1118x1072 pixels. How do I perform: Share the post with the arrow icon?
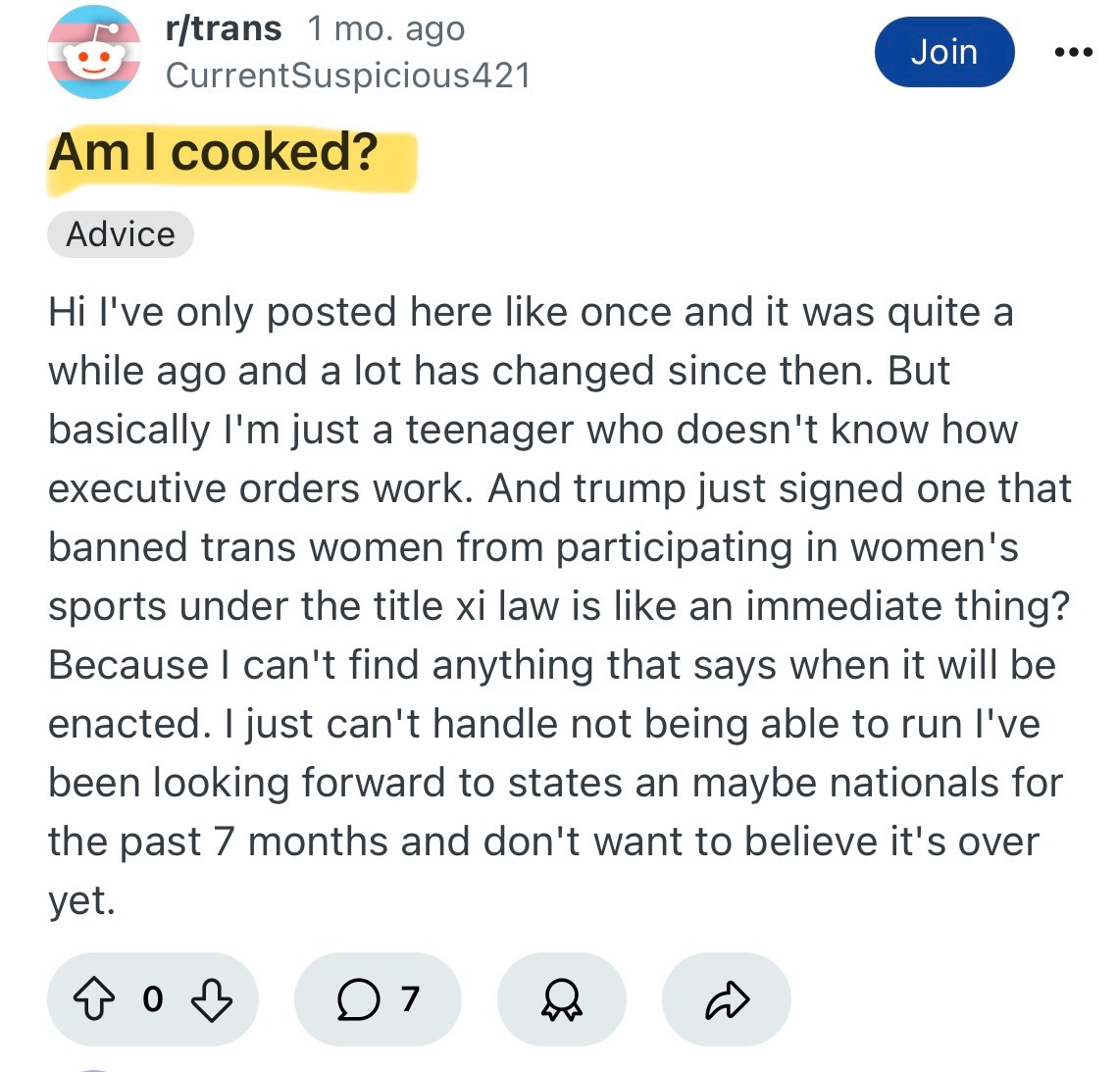coord(727,999)
